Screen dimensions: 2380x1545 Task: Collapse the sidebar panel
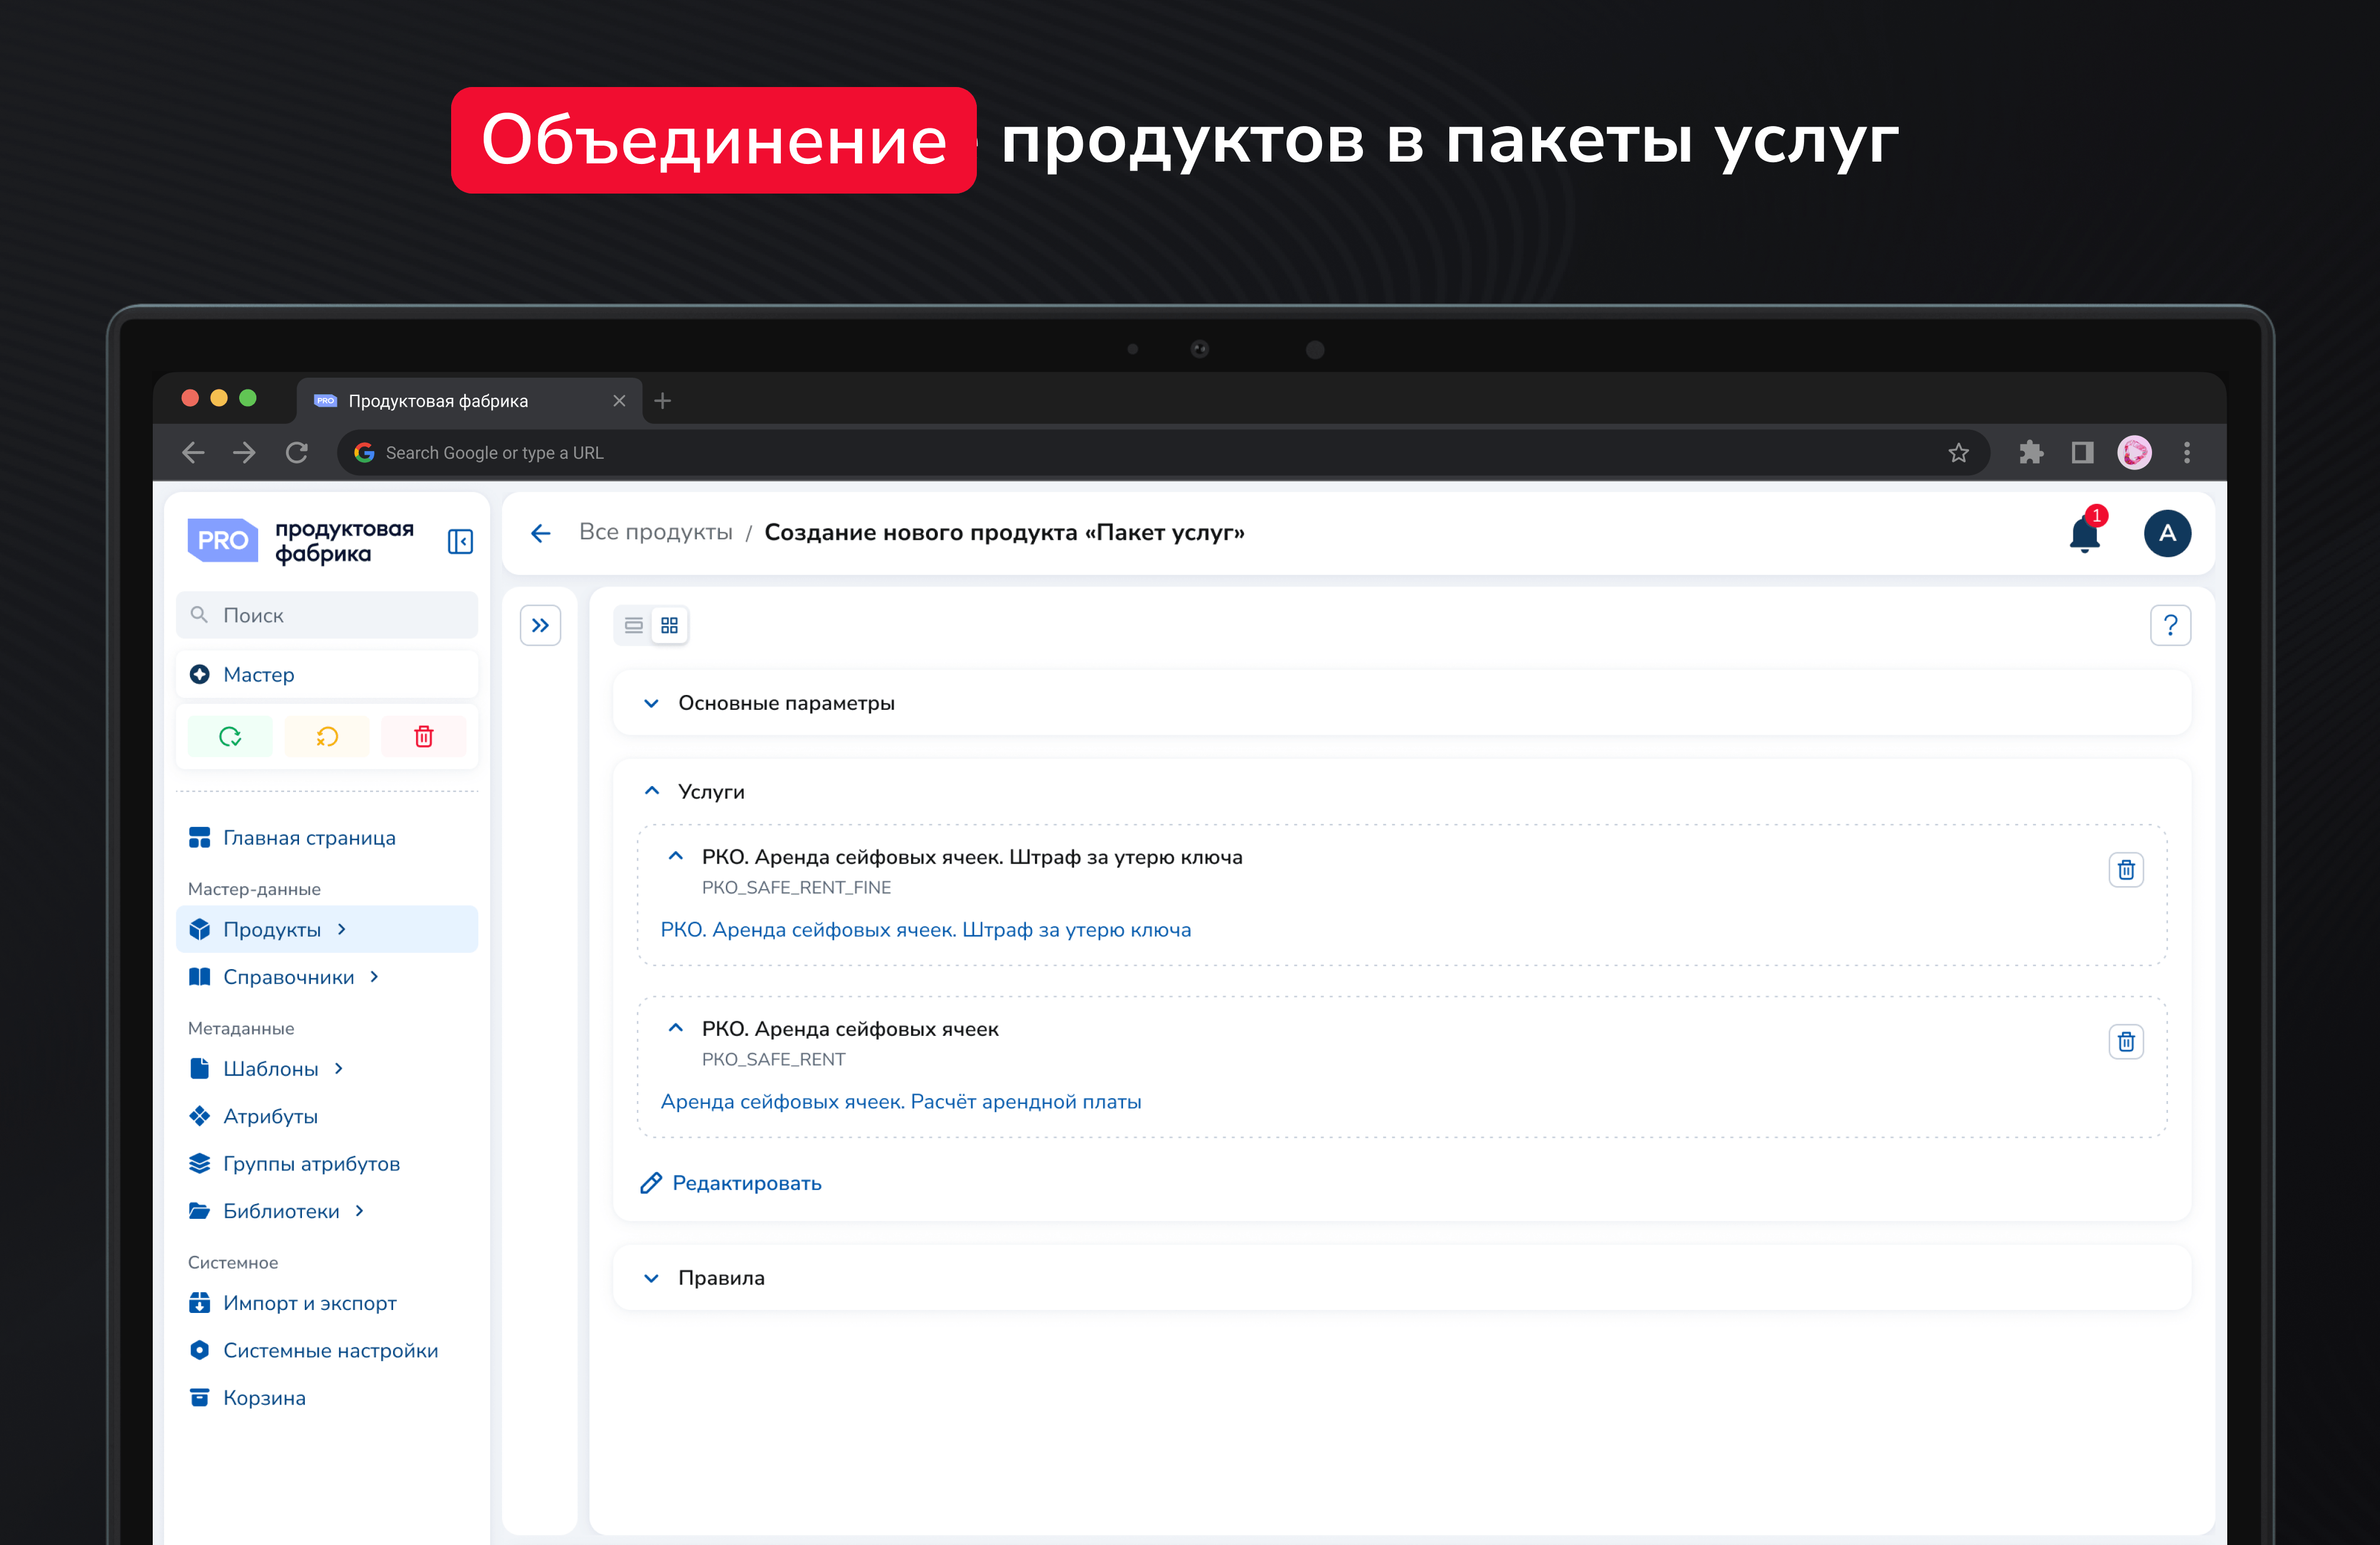click(x=460, y=542)
